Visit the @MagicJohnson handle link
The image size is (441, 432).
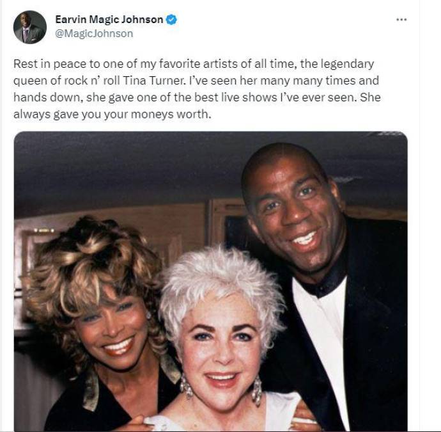tap(94, 33)
